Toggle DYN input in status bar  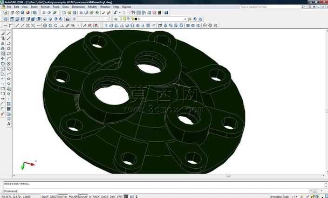click(113, 197)
